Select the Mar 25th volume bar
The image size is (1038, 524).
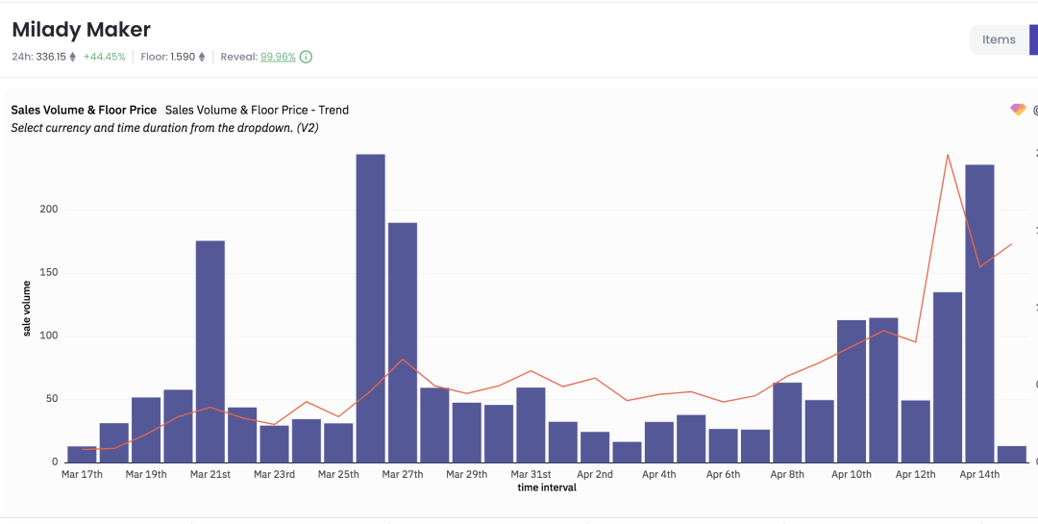[338, 442]
